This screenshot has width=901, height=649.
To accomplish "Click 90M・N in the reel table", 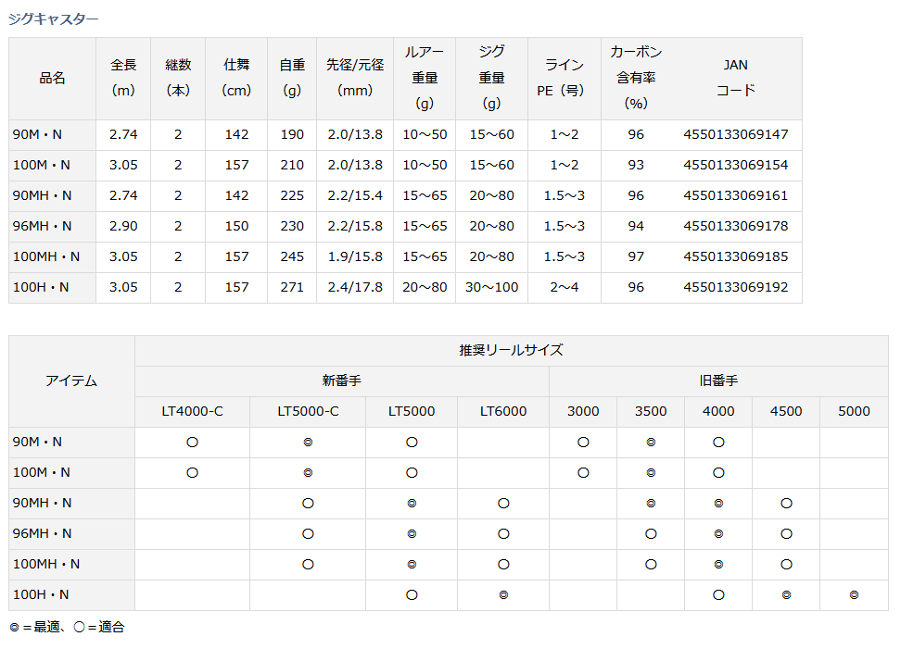I will pyautogui.click(x=37, y=442).
